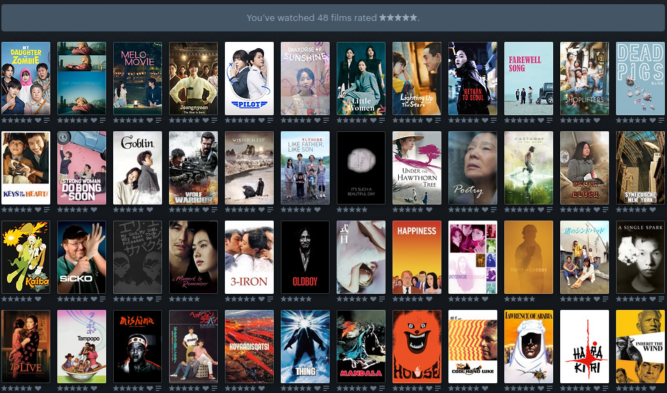Click the 'You've watched 48 films rated' banner

(334, 18)
